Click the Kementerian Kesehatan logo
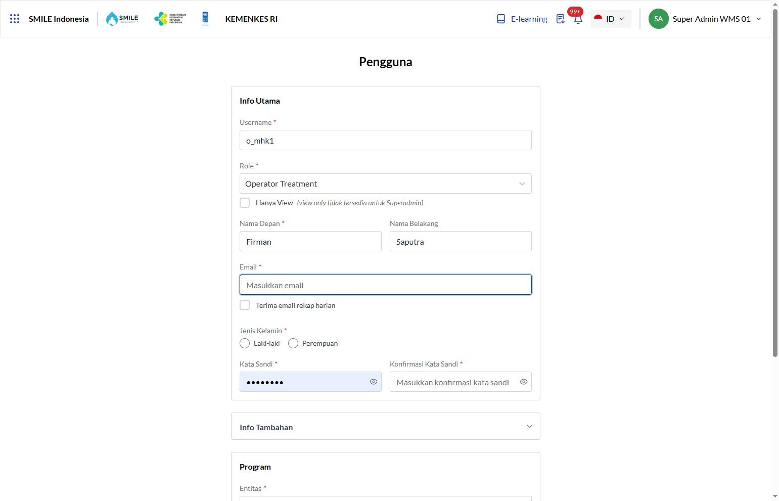This screenshot has height=501, width=779. [x=170, y=19]
